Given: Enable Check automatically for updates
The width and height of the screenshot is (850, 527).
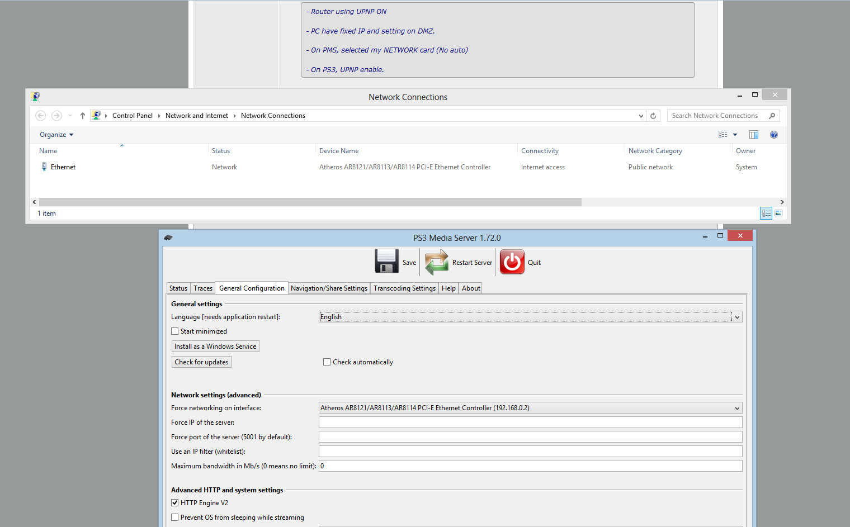Looking at the screenshot, I should click(327, 362).
